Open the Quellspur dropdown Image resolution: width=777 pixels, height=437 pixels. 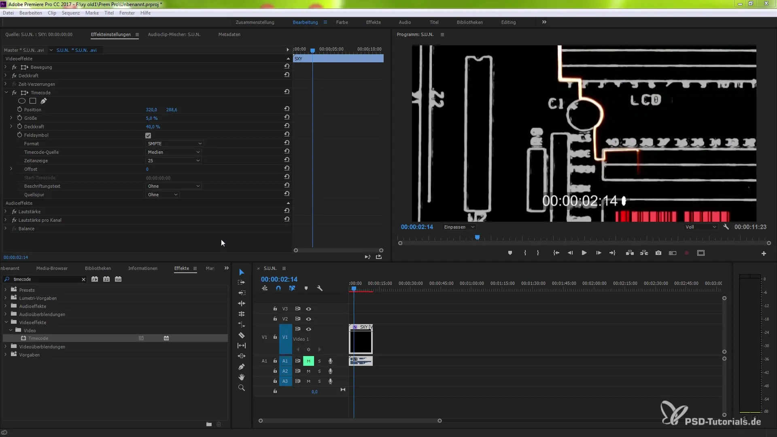click(x=162, y=195)
